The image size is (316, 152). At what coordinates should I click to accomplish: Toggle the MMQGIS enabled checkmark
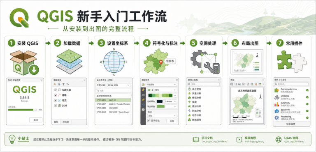307,97
